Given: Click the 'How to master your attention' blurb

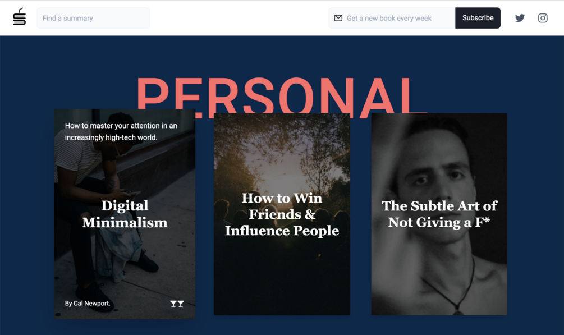Looking at the screenshot, I should [x=121, y=131].
